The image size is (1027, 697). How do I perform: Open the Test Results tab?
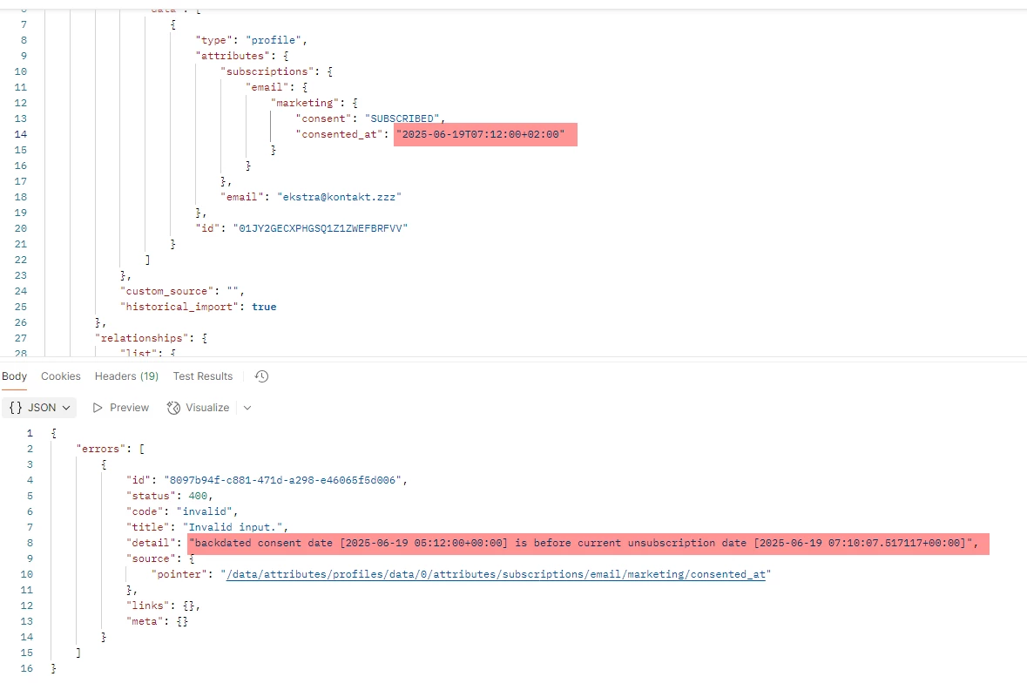click(202, 376)
